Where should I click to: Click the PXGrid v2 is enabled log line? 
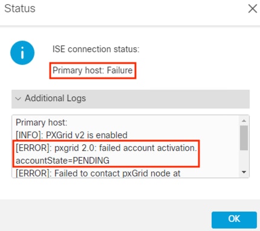click(x=71, y=135)
